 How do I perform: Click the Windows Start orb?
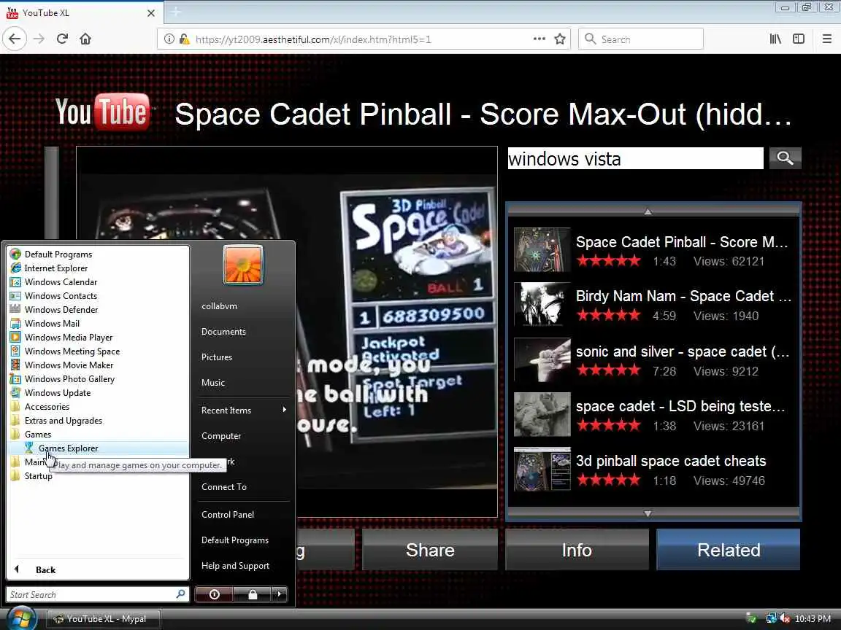pos(21,619)
